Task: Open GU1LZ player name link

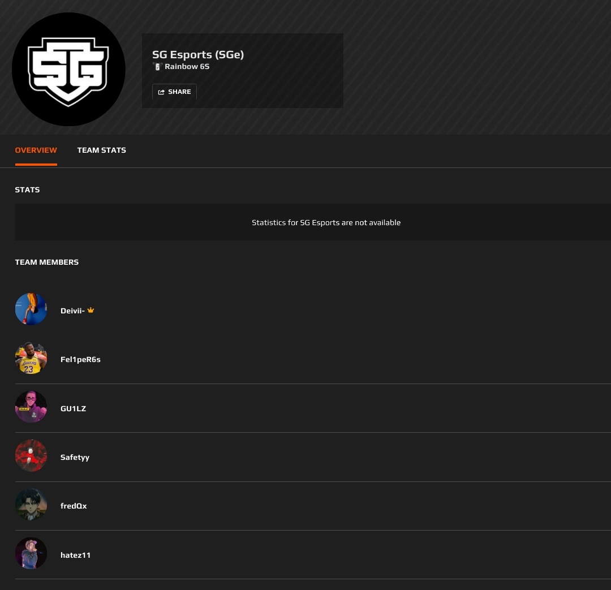Action: [x=73, y=408]
